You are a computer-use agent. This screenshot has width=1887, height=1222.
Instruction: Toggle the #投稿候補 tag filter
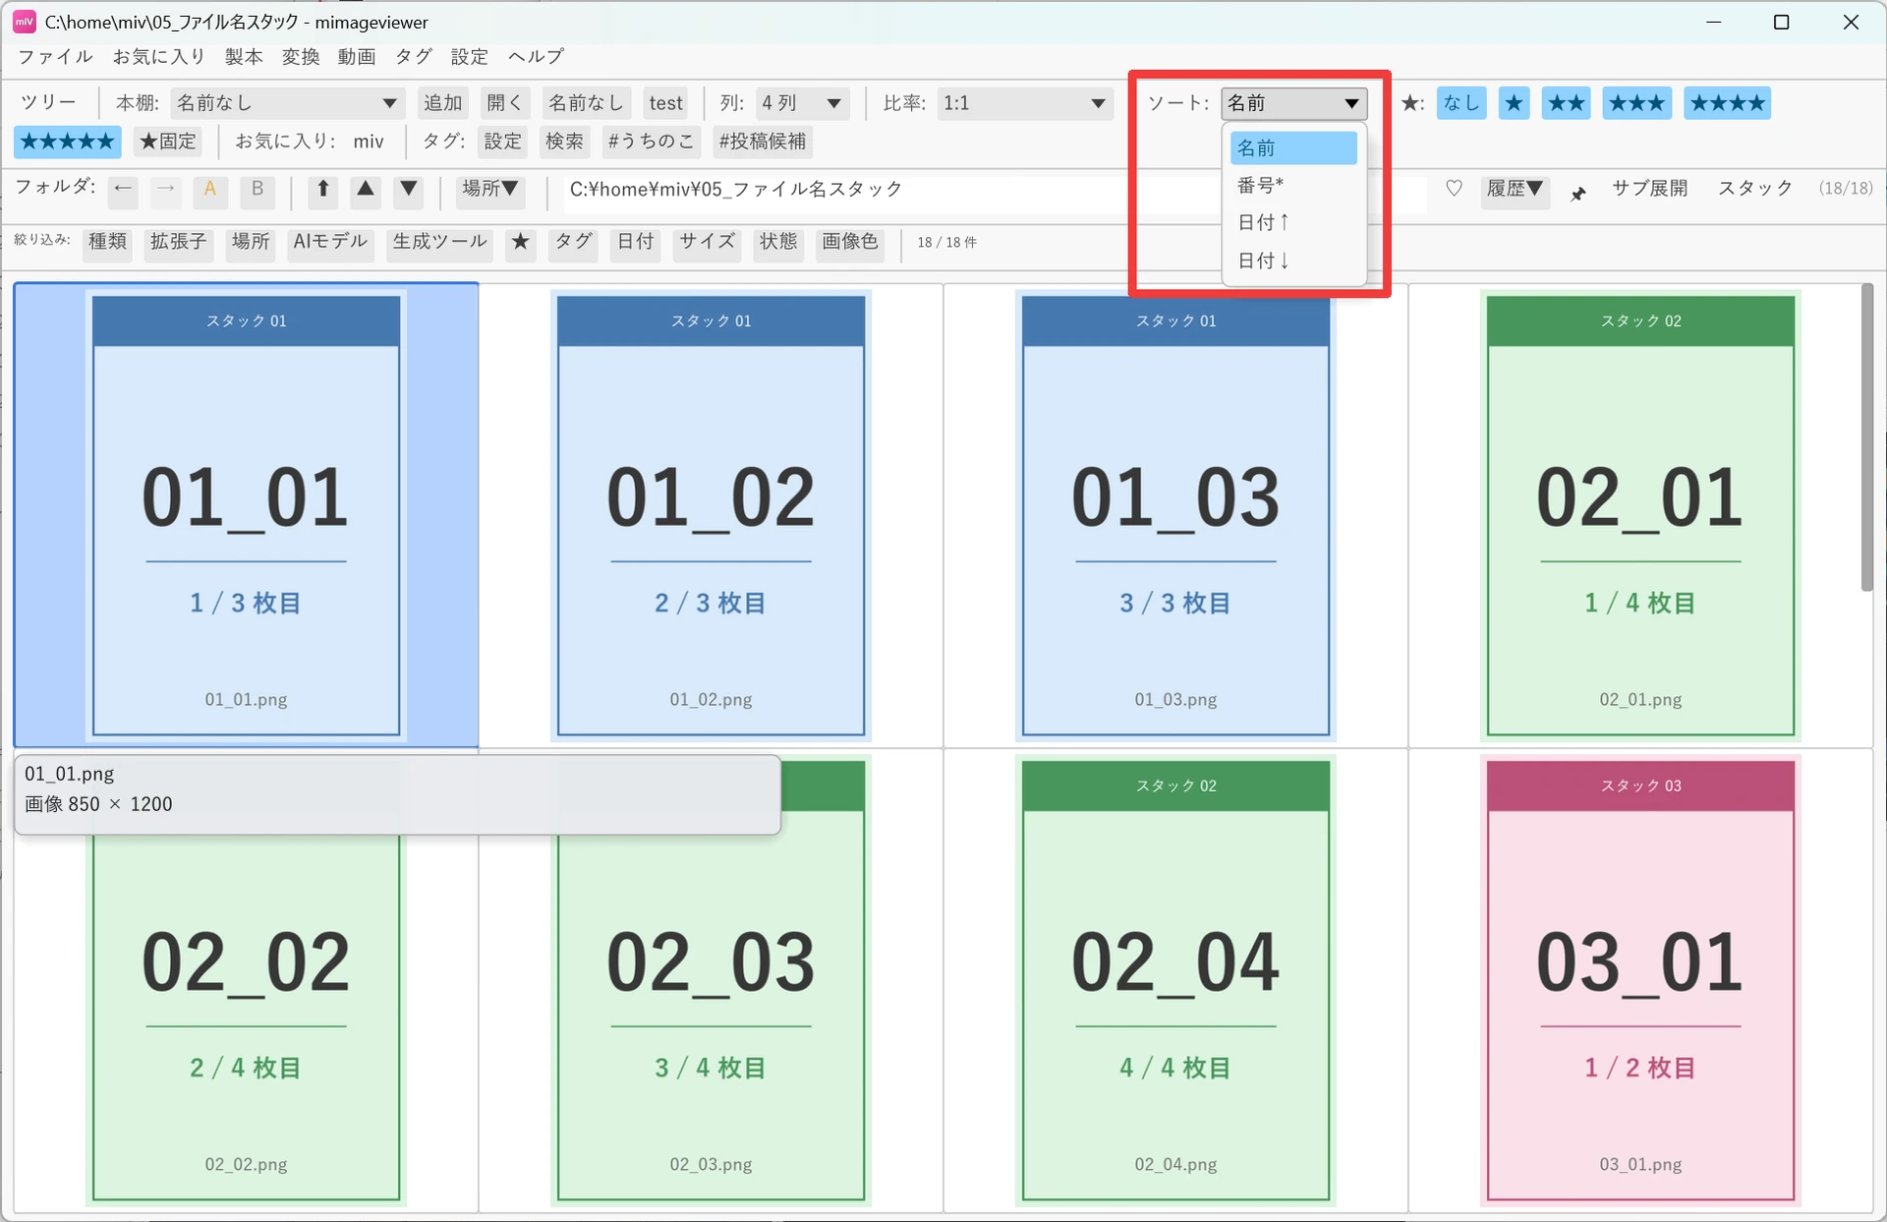click(x=763, y=142)
